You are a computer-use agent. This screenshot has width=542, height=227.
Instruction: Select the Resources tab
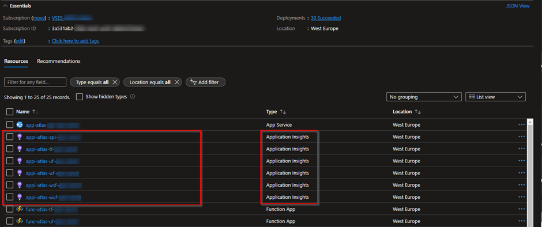[x=16, y=61]
